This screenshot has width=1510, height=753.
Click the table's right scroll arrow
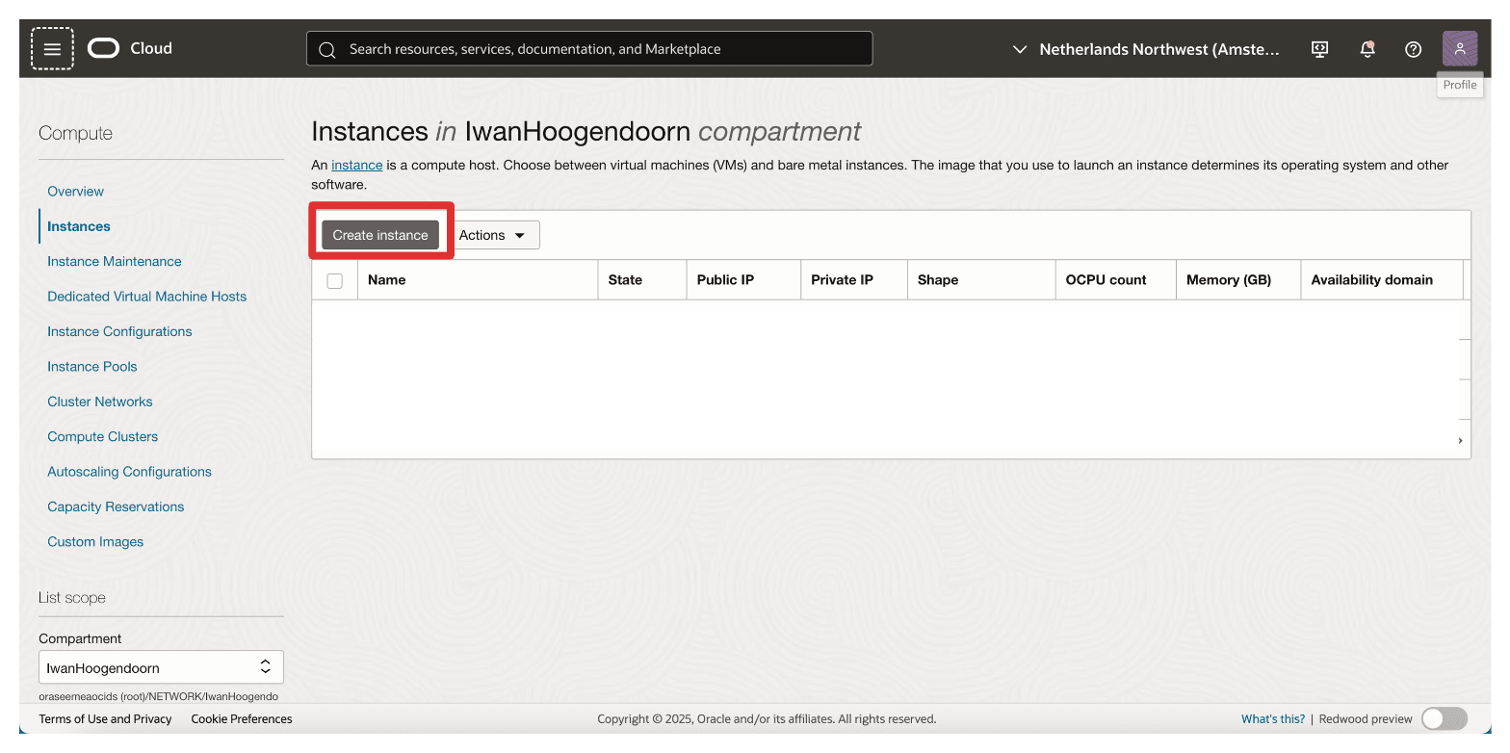(x=1461, y=441)
